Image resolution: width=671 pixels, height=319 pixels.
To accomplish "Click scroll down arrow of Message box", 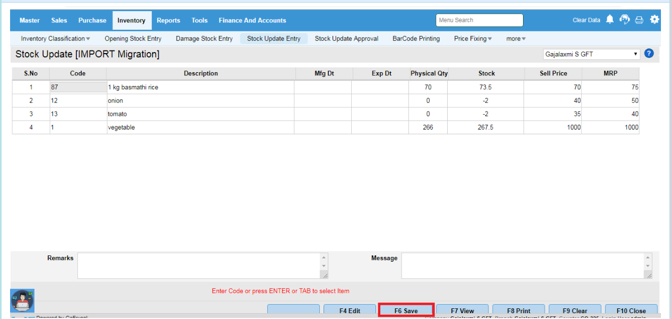I will 648,265.
